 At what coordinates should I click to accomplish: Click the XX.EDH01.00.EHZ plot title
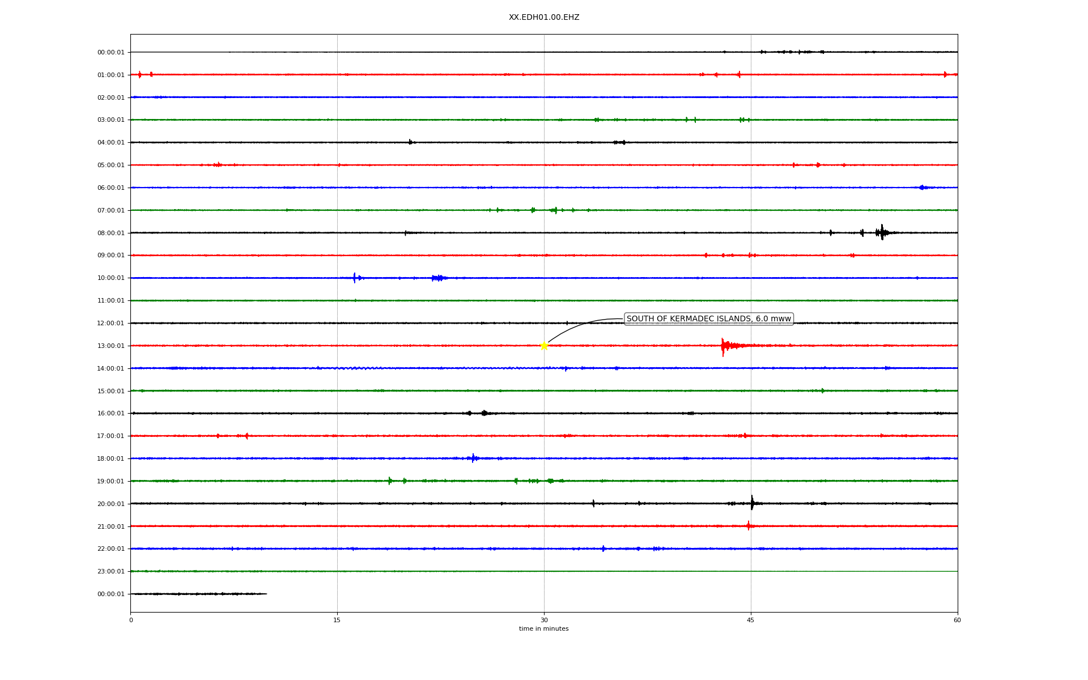click(544, 18)
